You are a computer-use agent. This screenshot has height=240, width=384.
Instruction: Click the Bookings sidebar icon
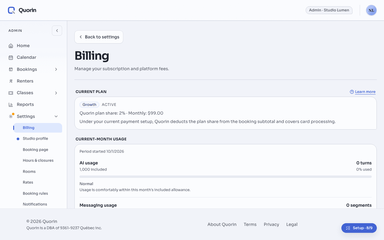11,69
